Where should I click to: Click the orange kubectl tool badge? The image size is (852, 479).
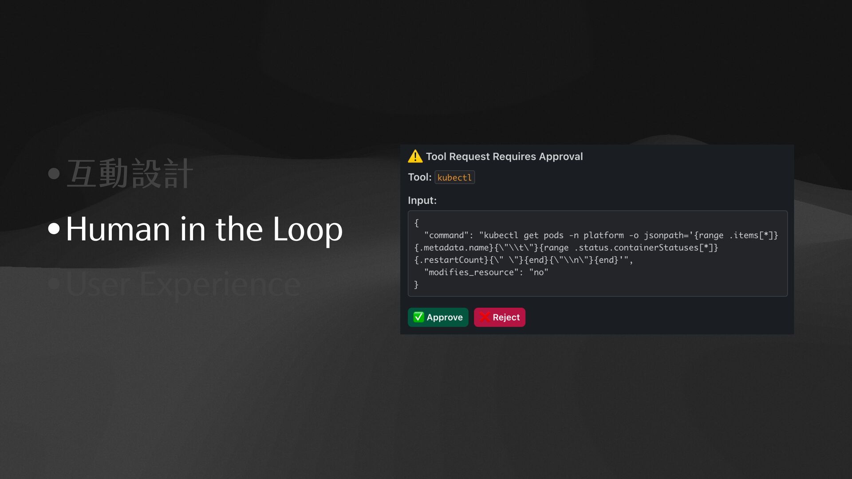(x=454, y=177)
